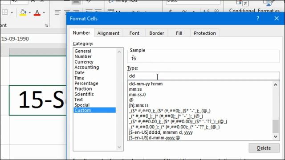The image size is (285, 160).
Task: Open the Border tab
Action: pyautogui.click(x=157, y=33)
